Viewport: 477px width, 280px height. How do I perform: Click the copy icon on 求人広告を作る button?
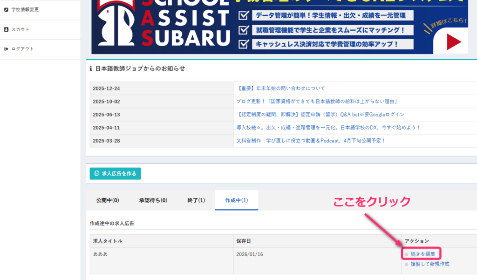[x=97, y=174]
